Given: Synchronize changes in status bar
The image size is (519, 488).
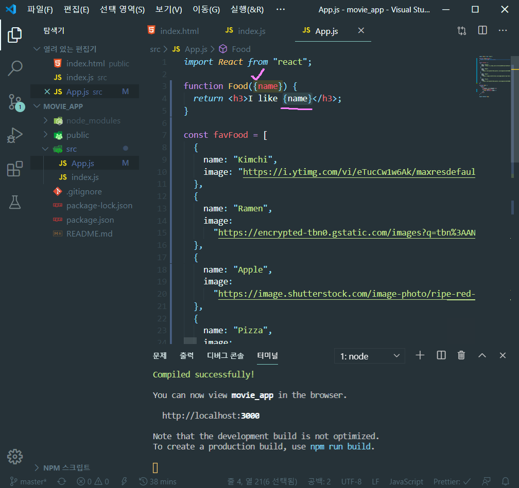Looking at the screenshot, I should click(62, 482).
